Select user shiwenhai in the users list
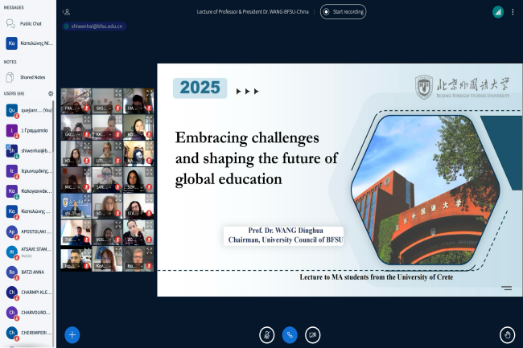This screenshot has width=523, height=348. (28, 150)
